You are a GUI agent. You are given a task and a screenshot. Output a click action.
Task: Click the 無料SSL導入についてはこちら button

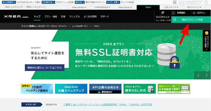pyautogui.click(x=45, y=67)
